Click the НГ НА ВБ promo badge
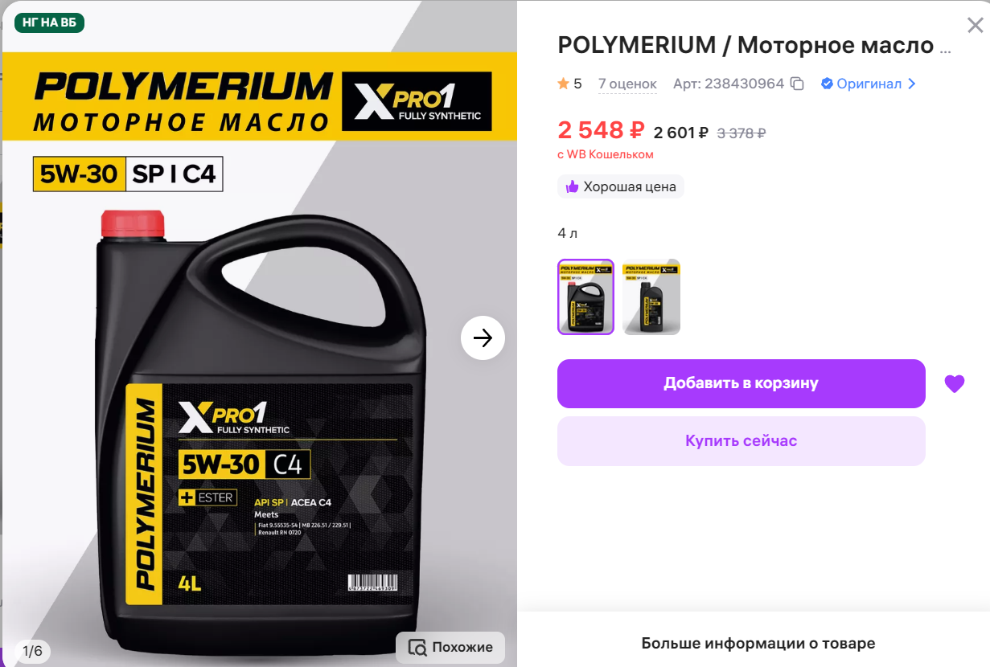This screenshot has height=667, width=990. [49, 22]
